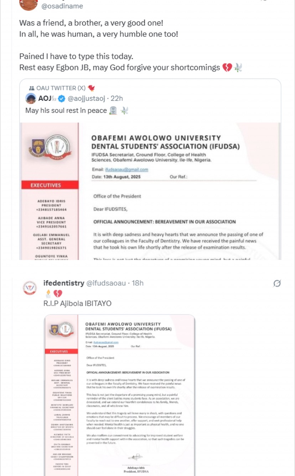
Task: Open AOJ's round profile avatar
Action: coord(31,99)
